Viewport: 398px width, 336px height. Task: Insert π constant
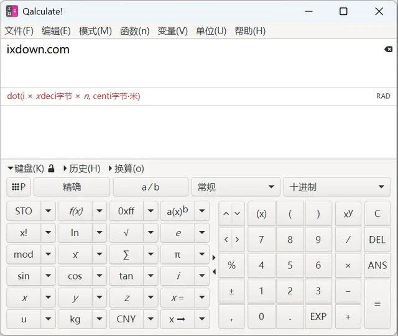coord(177,255)
